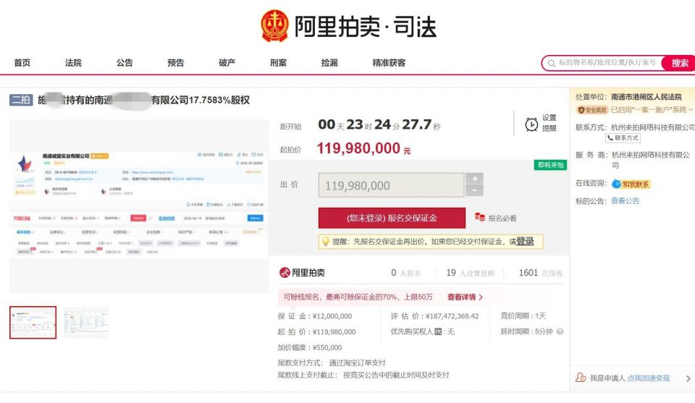Click the magnifier icon in search box
This screenshot has height=403, width=695.
coord(551,64)
